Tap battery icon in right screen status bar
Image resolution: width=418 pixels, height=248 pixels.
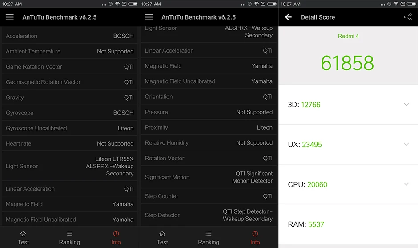click(411, 4)
